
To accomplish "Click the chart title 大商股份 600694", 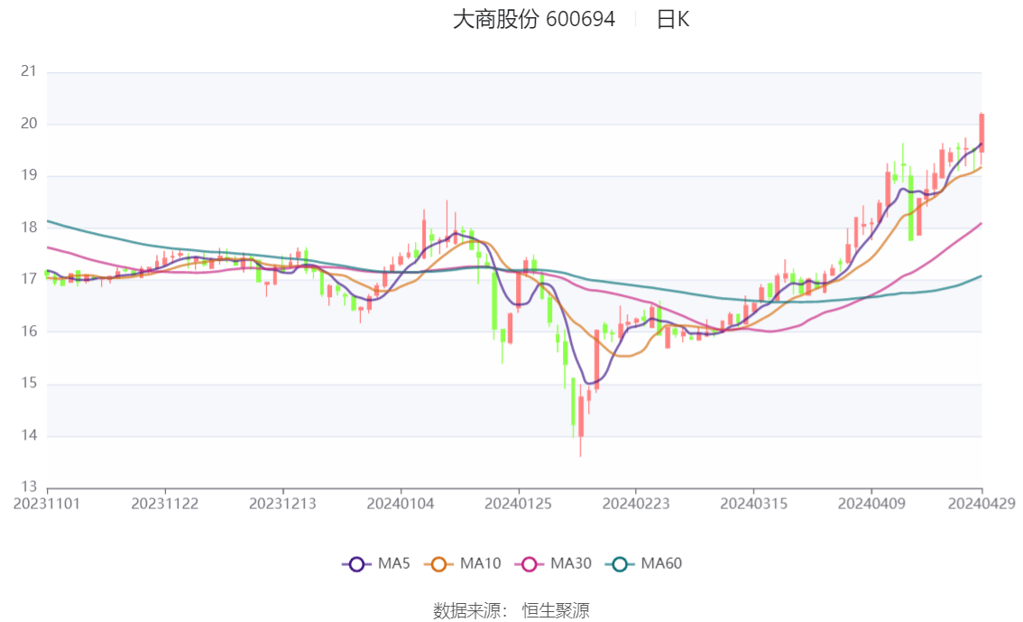I will tap(534, 20).
